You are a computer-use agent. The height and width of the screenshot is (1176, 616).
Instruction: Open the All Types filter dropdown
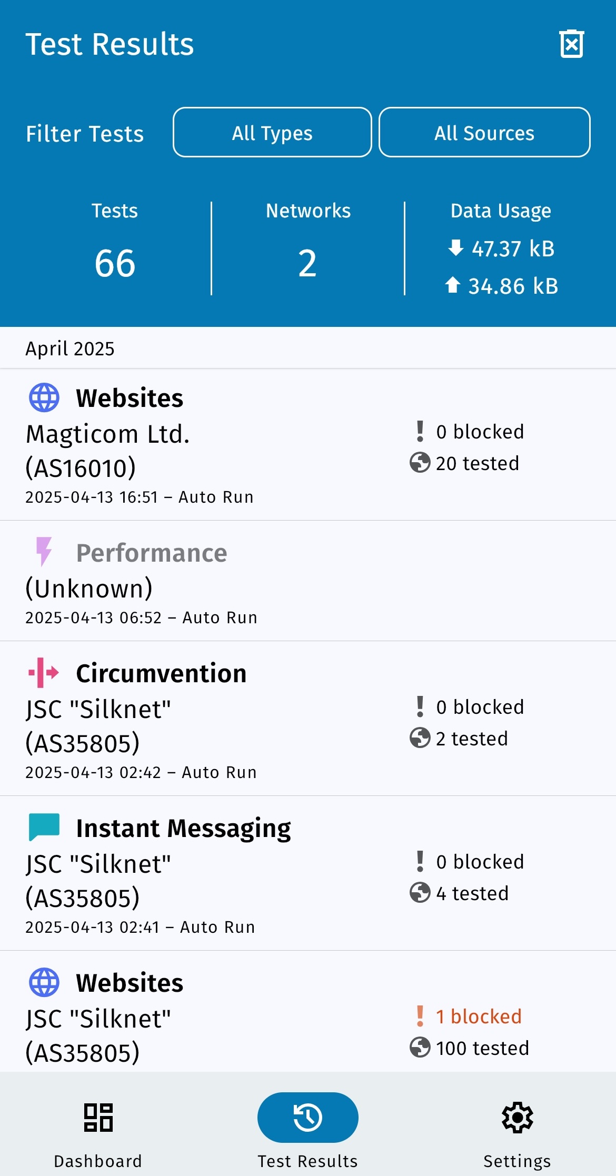coord(272,133)
